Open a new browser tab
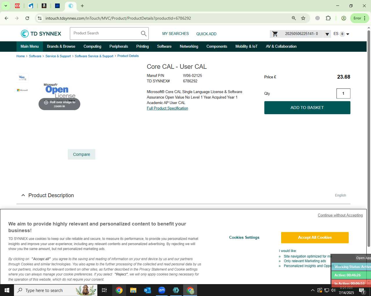 (x=82, y=6)
